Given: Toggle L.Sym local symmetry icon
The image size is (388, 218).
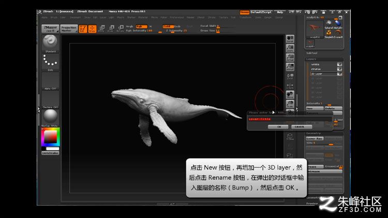Looking at the screenshot, I should [290, 86].
